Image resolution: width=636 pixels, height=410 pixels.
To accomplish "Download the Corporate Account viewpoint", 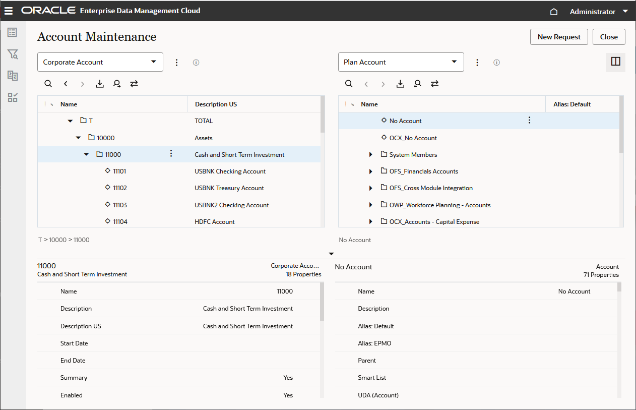I will point(100,84).
